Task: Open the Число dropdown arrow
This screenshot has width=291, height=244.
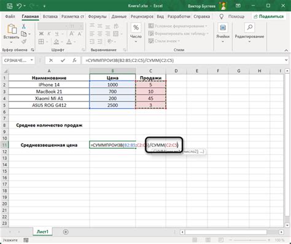Action: coord(136,42)
